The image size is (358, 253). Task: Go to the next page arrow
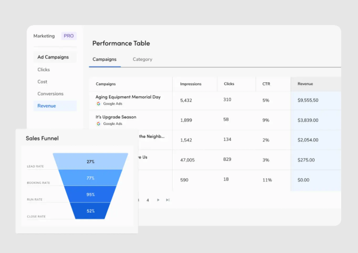click(x=158, y=200)
